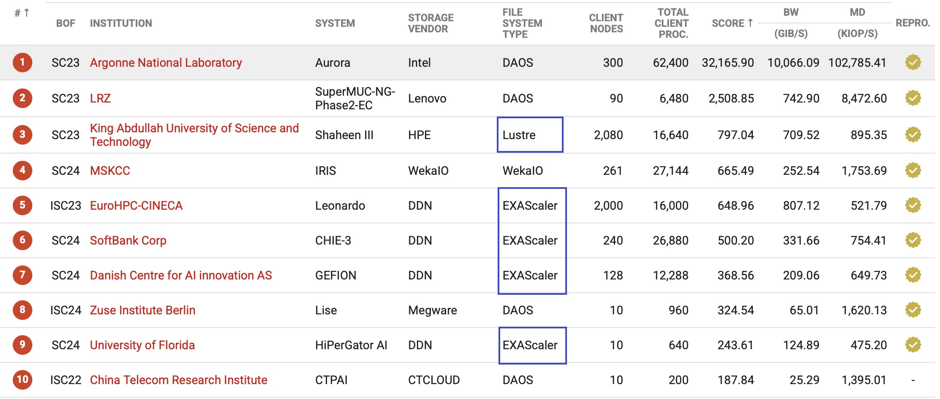Screen dimensions: 940x399
Task: Open the SoftBank Corp link
Action: coord(128,240)
